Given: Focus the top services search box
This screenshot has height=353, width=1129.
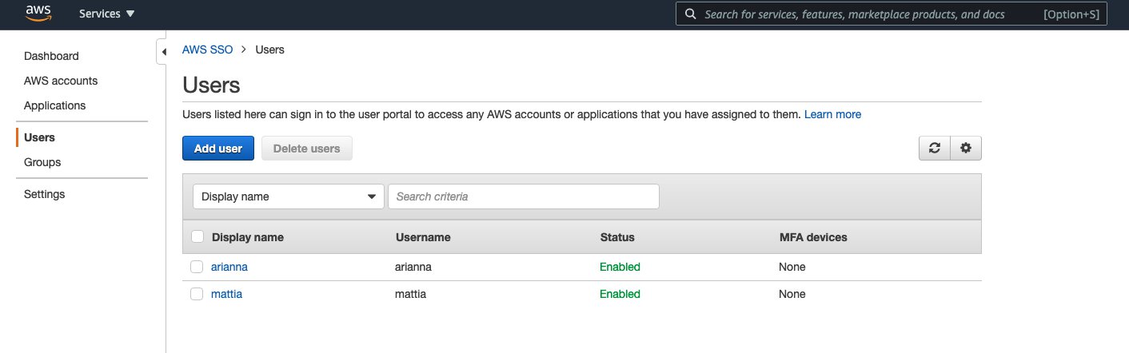Looking at the screenshot, I should click(x=892, y=14).
